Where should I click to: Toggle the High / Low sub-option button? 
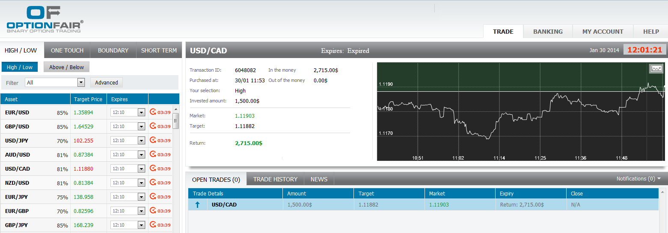[20, 67]
